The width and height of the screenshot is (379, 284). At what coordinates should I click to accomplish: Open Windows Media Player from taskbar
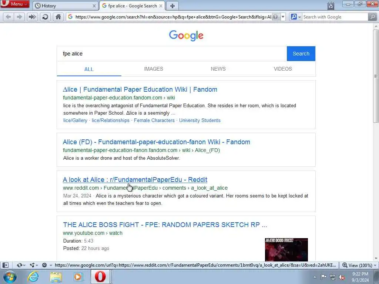[x=78, y=277]
